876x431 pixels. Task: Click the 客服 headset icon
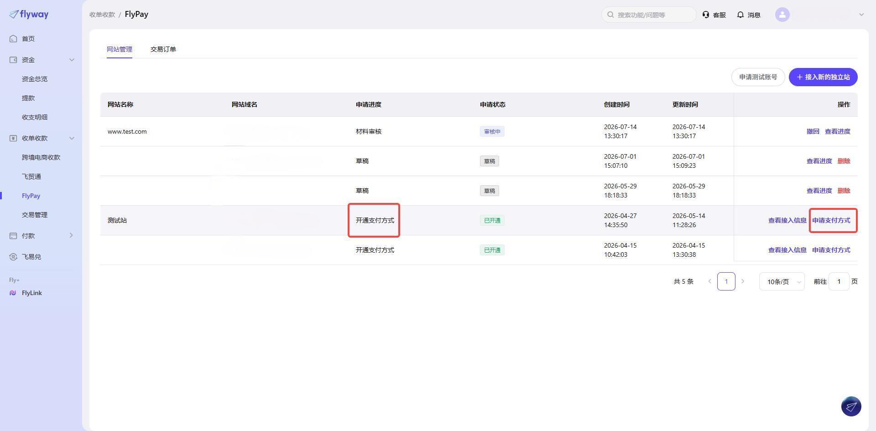click(706, 15)
